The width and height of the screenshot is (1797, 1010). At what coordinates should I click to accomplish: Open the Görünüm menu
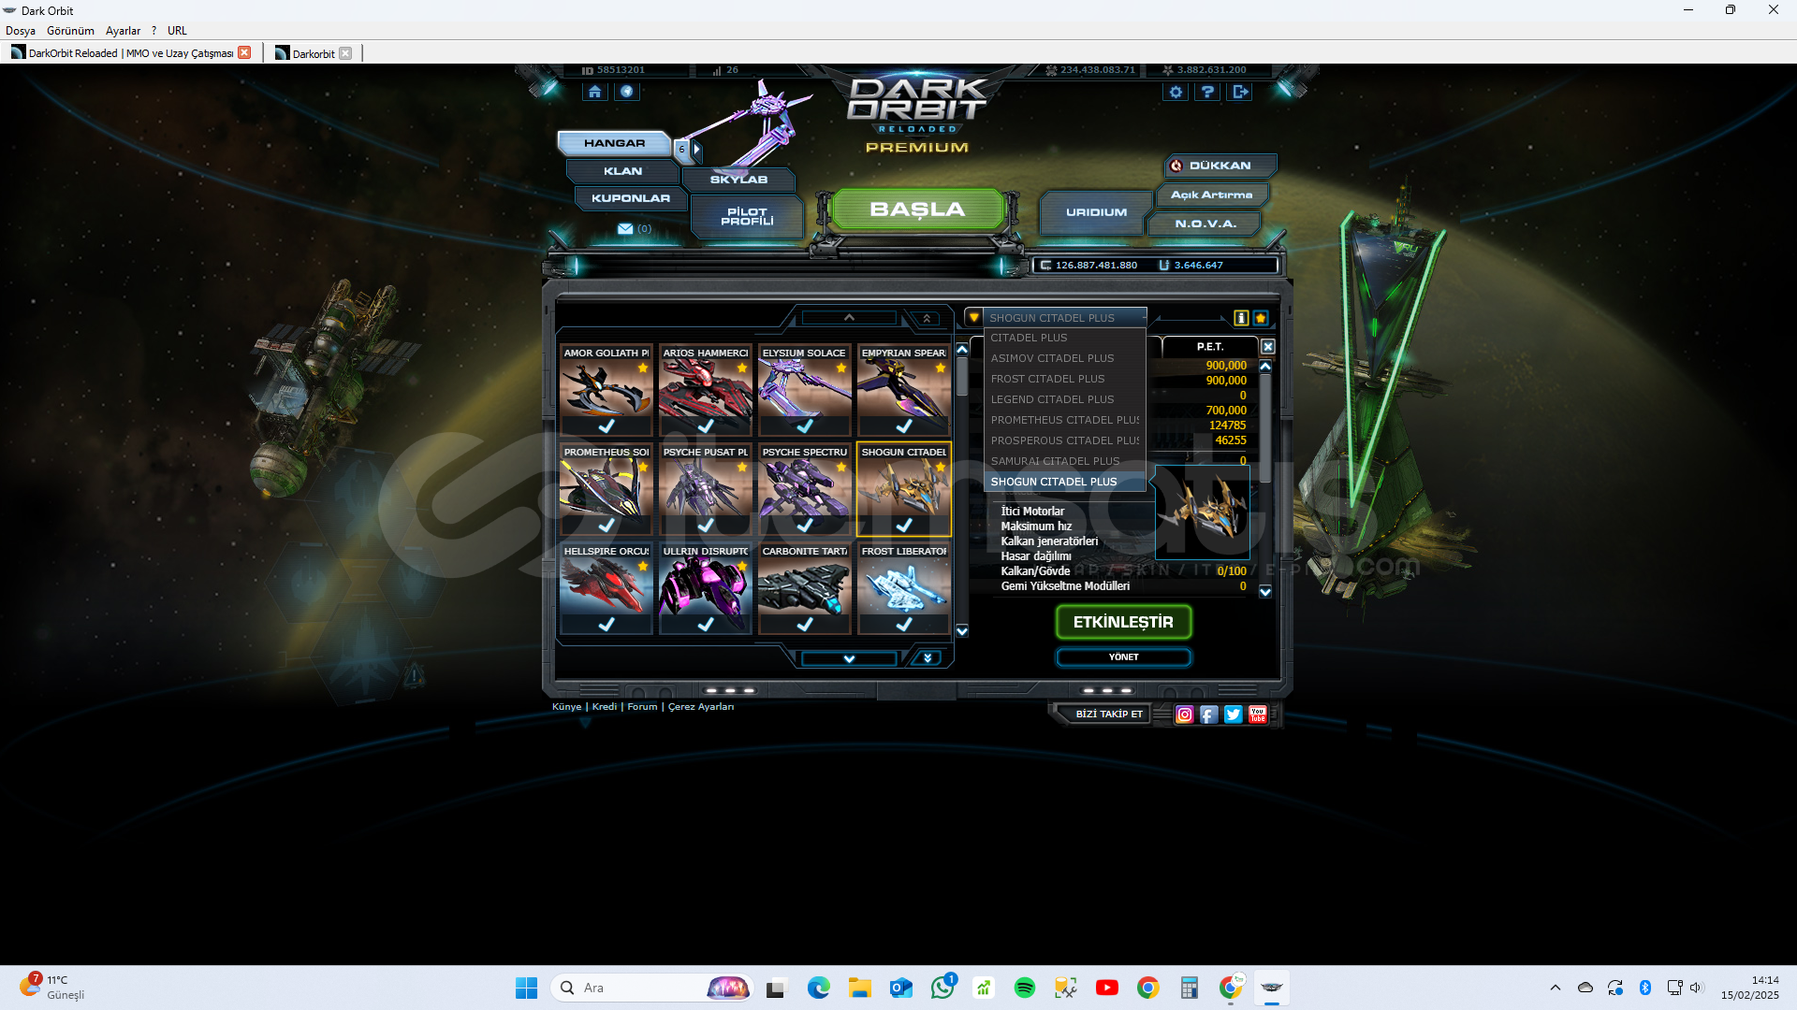tap(71, 31)
